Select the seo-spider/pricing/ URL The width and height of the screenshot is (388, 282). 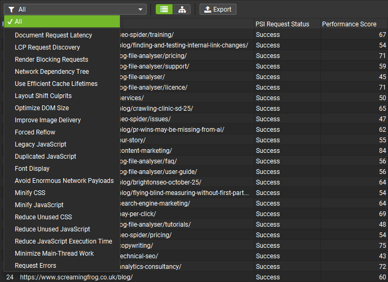coord(187,235)
